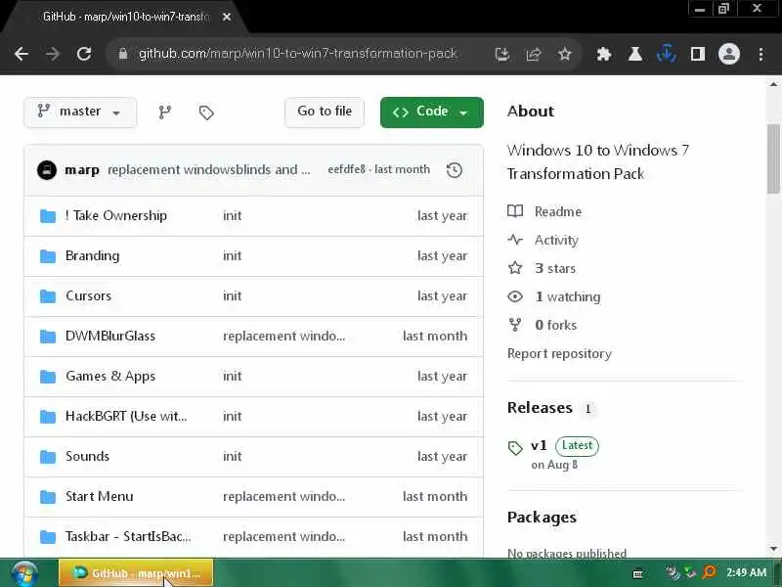The width and height of the screenshot is (782, 587).
Task: Click the Packages heading
Action: tap(542, 518)
